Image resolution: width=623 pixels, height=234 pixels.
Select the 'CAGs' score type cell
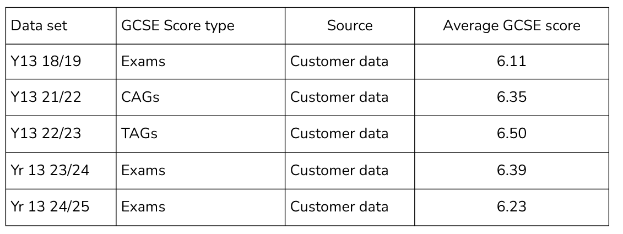201,97
